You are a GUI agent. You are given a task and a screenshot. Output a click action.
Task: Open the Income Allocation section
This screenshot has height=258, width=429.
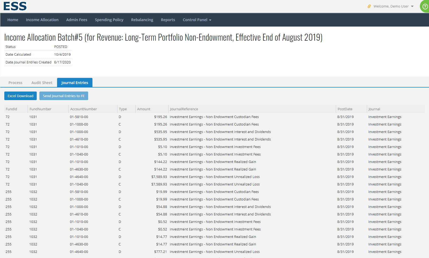click(x=42, y=20)
